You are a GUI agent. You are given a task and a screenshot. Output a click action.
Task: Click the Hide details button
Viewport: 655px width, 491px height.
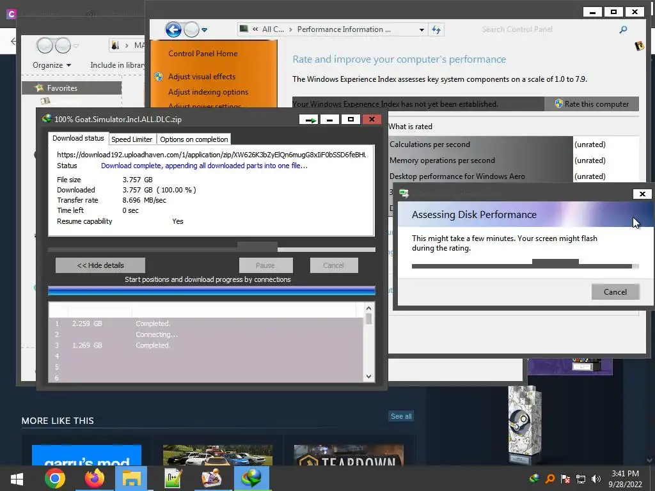(x=100, y=265)
